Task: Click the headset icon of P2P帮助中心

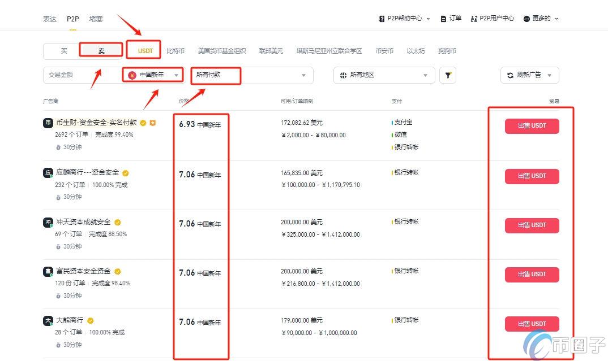Action: (382, 18)
